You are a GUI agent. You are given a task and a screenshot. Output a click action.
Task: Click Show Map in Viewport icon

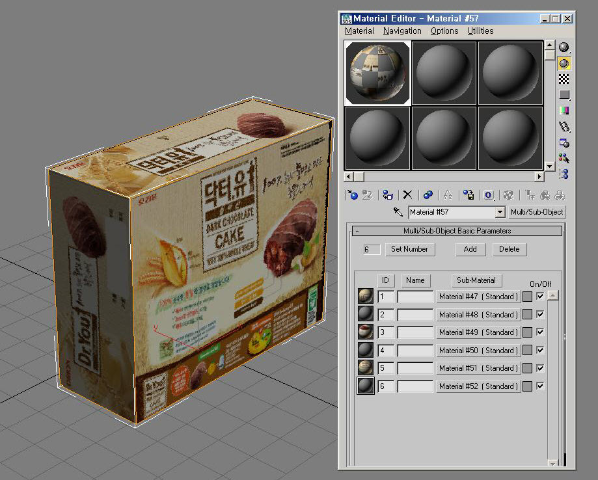coord(508,195)
